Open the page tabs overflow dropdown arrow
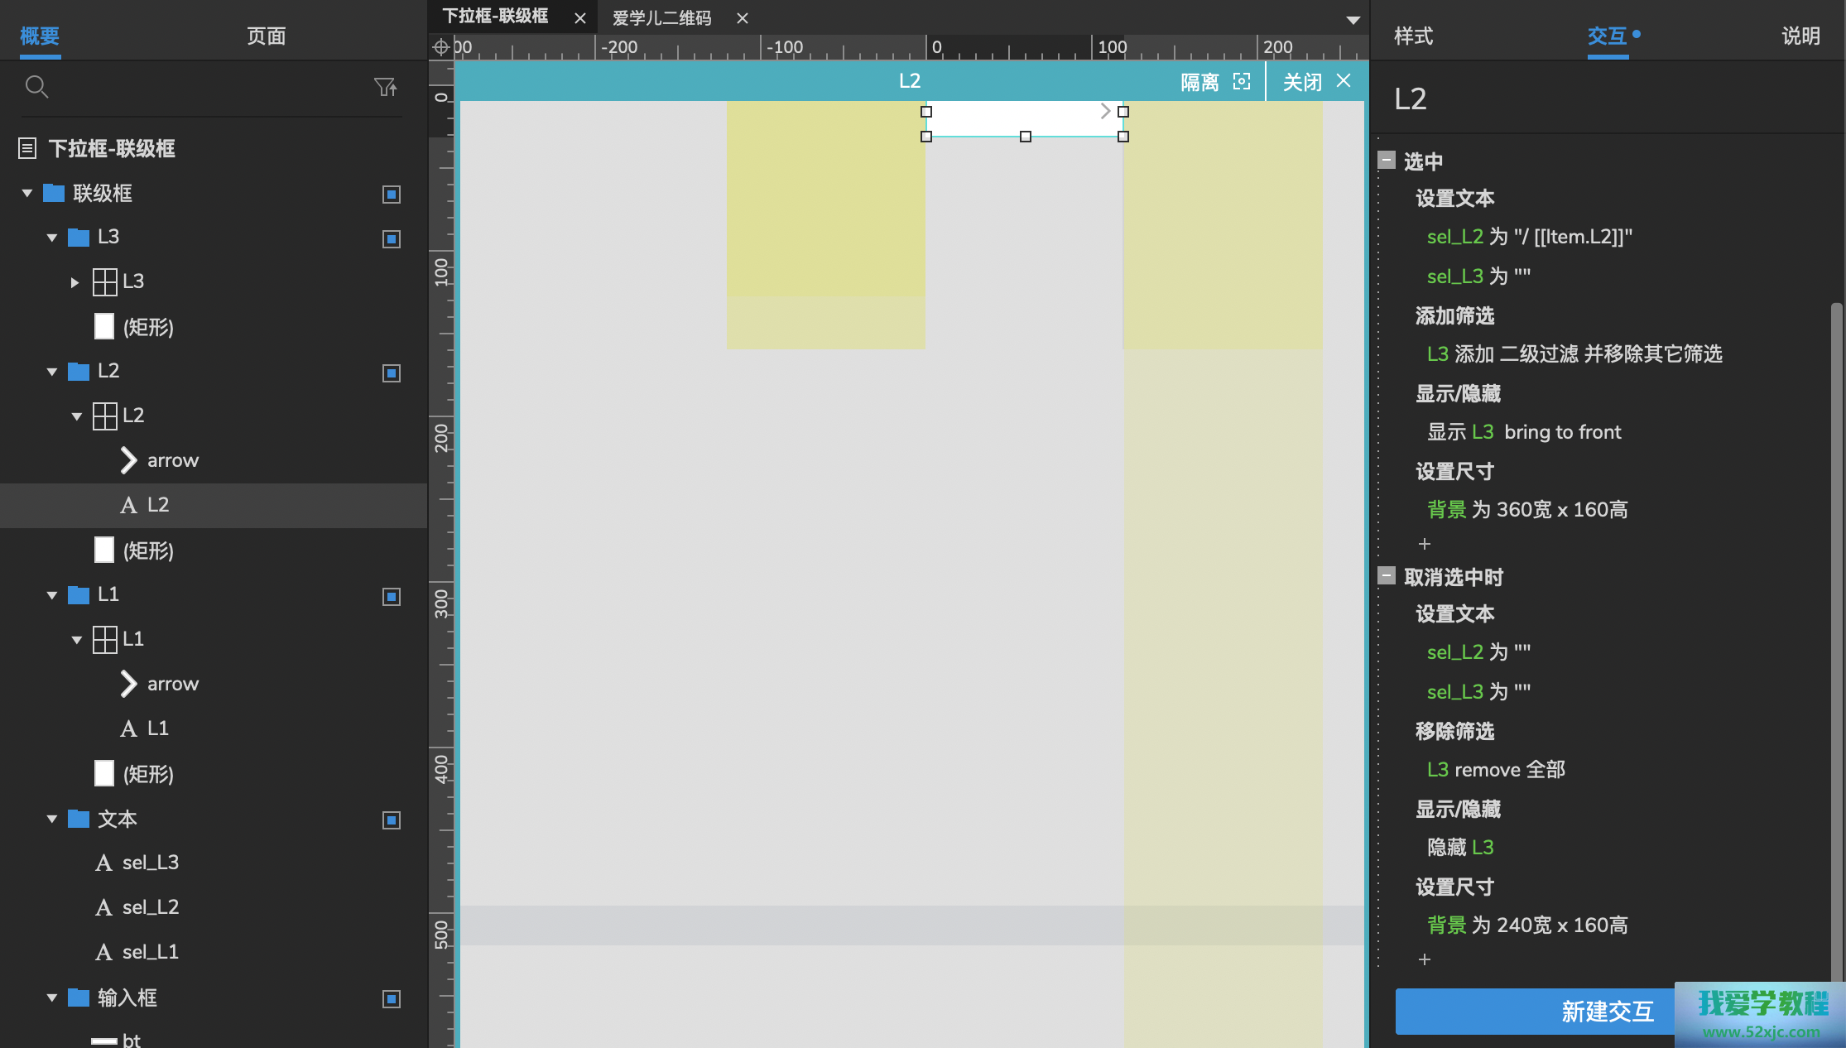1846x1048 pixels. (x=1353, y=20)
